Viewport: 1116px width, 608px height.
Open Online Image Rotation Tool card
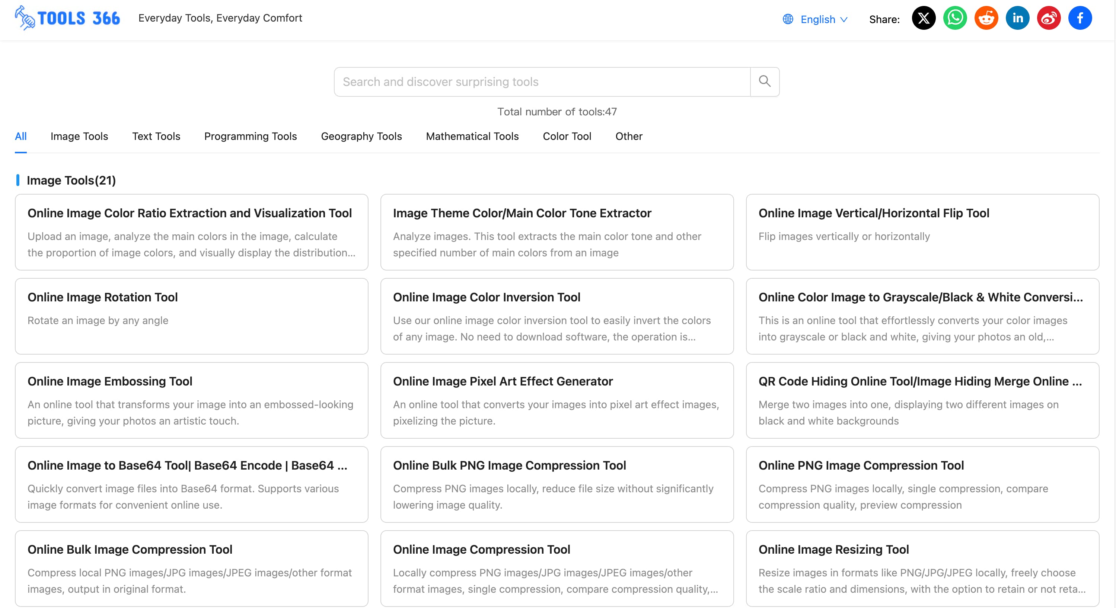pos(191,316)
